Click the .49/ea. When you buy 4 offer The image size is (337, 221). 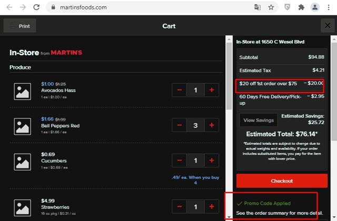pyautogui.click(x=195, y=180)
